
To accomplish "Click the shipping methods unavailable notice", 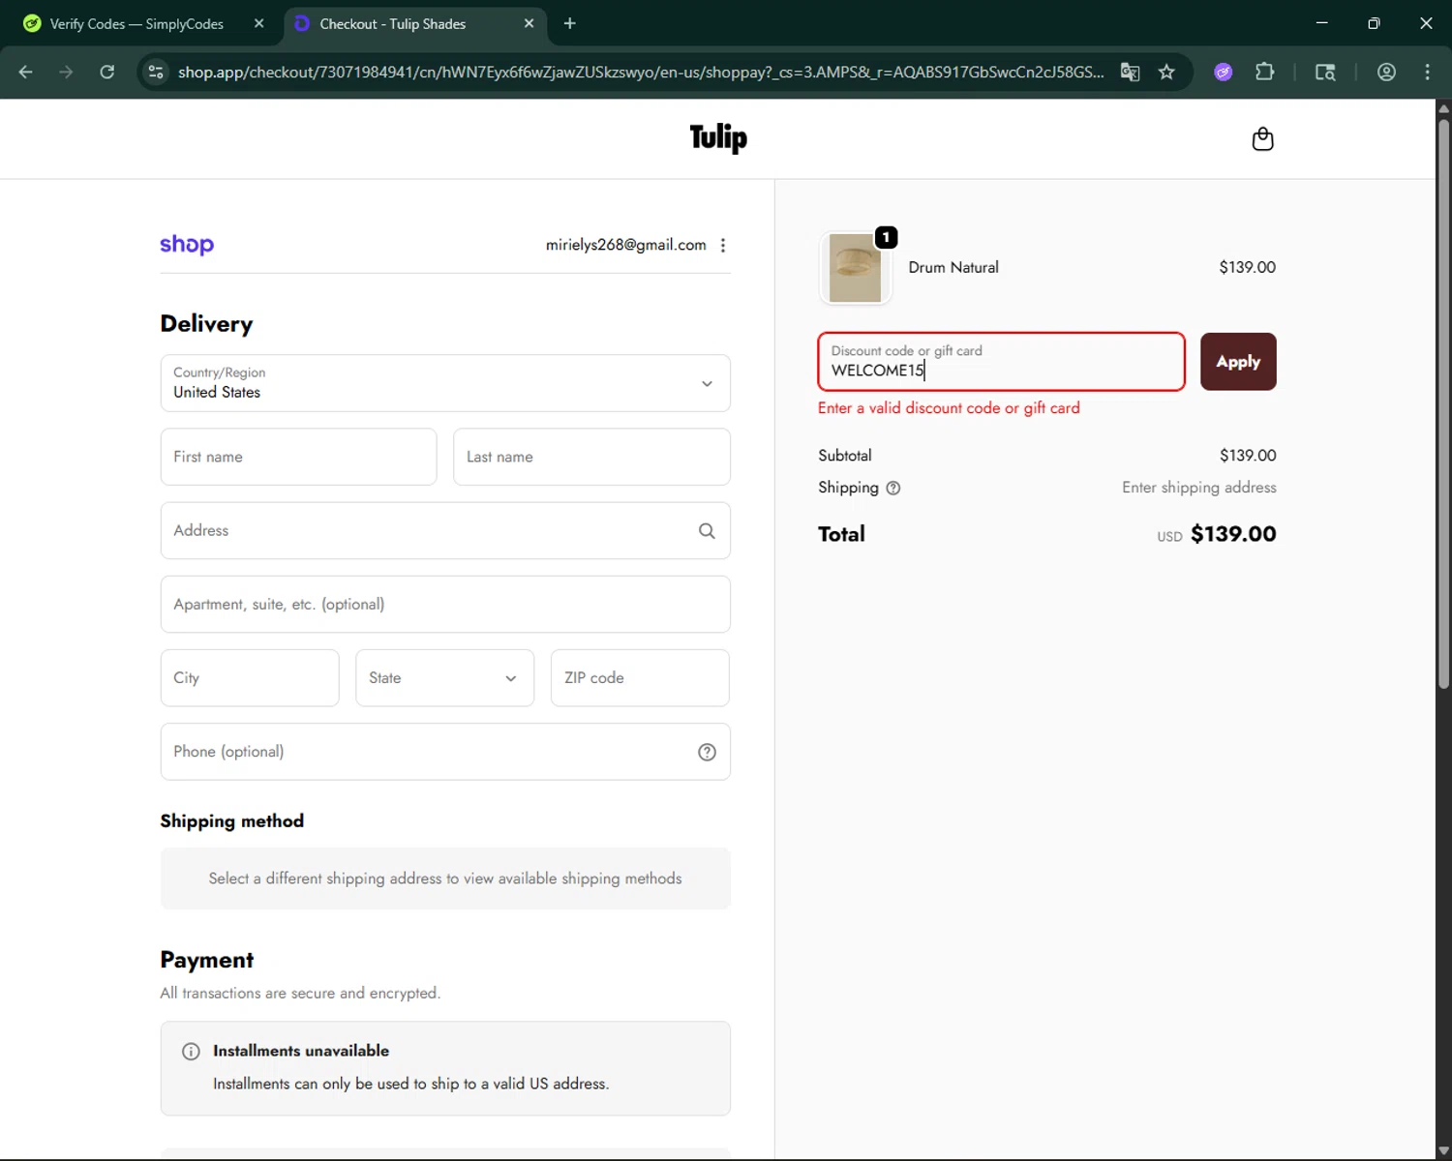I will (445, 878).
